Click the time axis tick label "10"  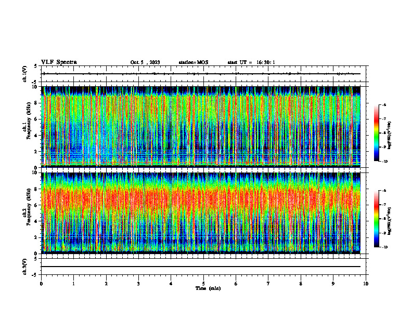(x=366, y=284)
